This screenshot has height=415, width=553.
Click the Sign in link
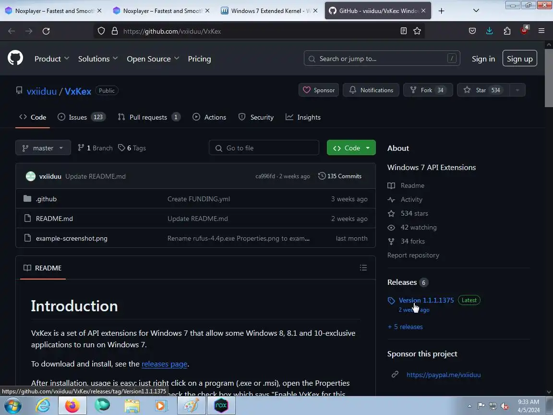coord(483,59)
